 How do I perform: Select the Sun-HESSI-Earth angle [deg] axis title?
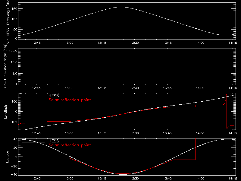[x=8, y=22]
